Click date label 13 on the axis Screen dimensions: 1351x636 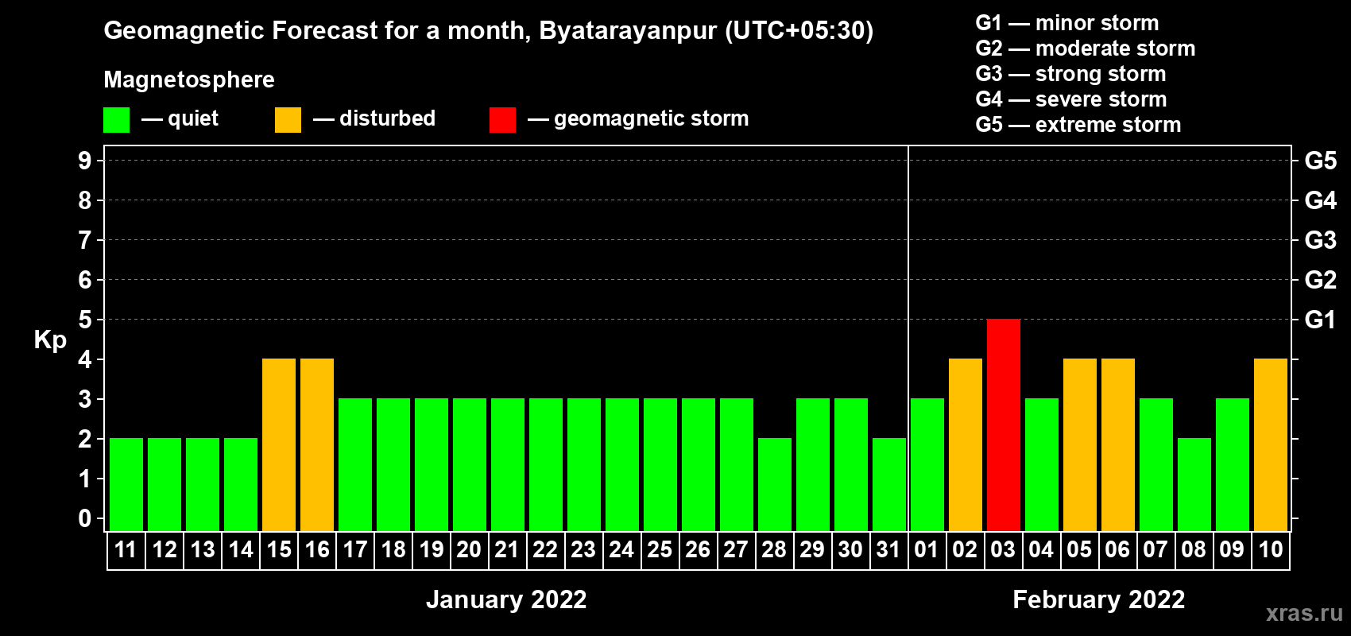(x=203, y=550)
